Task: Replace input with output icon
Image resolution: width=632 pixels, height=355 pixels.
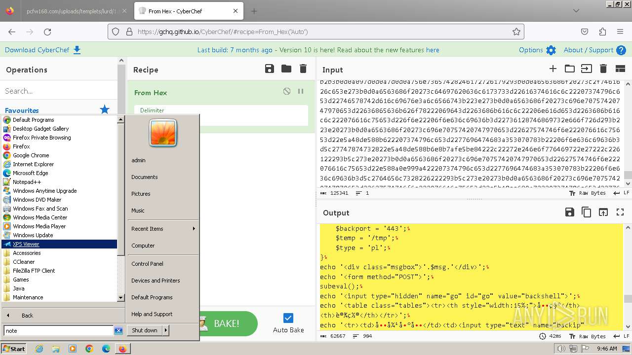Action: coord(603,212)
